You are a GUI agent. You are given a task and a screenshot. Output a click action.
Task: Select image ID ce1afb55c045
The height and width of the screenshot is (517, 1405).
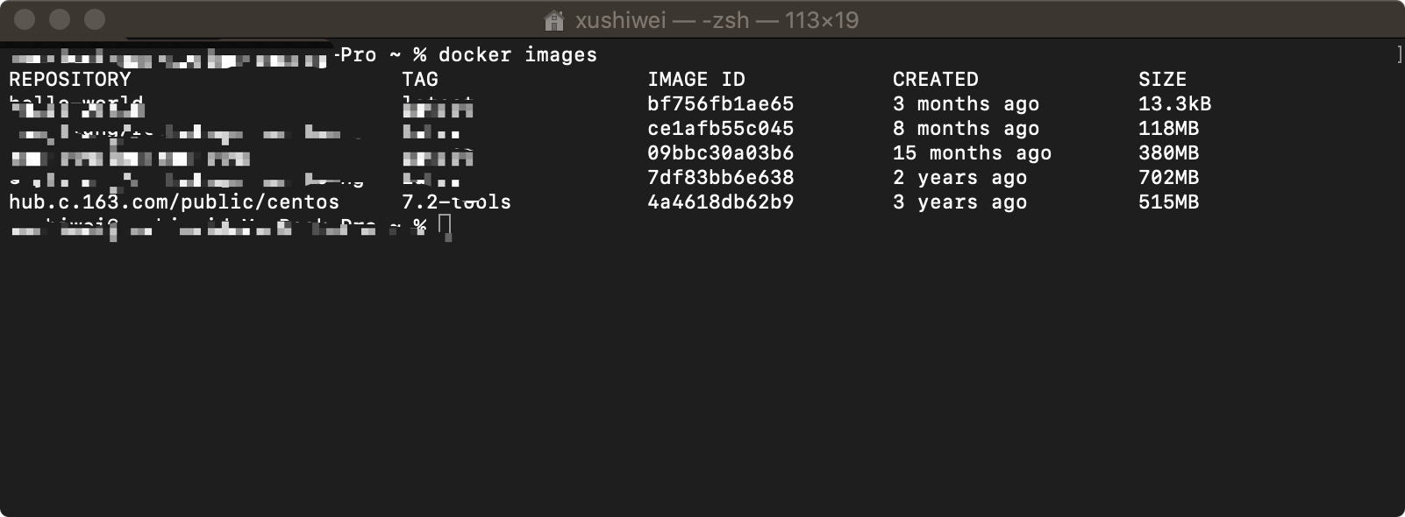(721, 128)
